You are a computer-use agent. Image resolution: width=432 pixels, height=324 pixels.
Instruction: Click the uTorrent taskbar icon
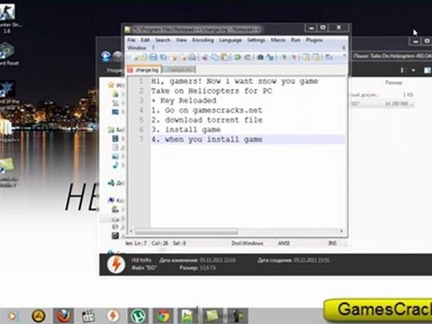[x=138, y=316]
